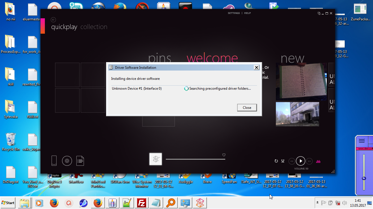373x209 pixels.
Task: Go back with the Zune back arrow
Action: 53,20
